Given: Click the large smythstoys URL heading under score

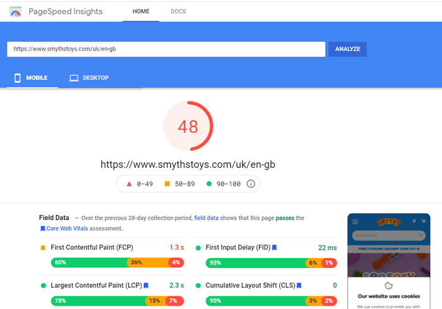Looking at the screenshot, I should [x=188, y=165].
